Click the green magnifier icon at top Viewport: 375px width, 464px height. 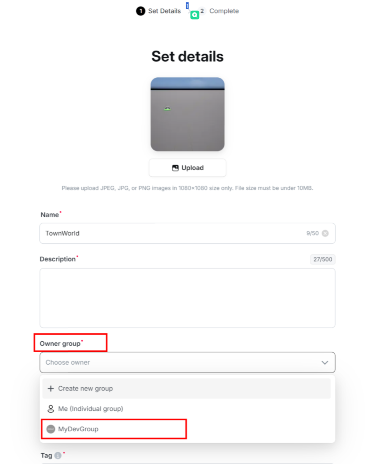coord(195,15)
